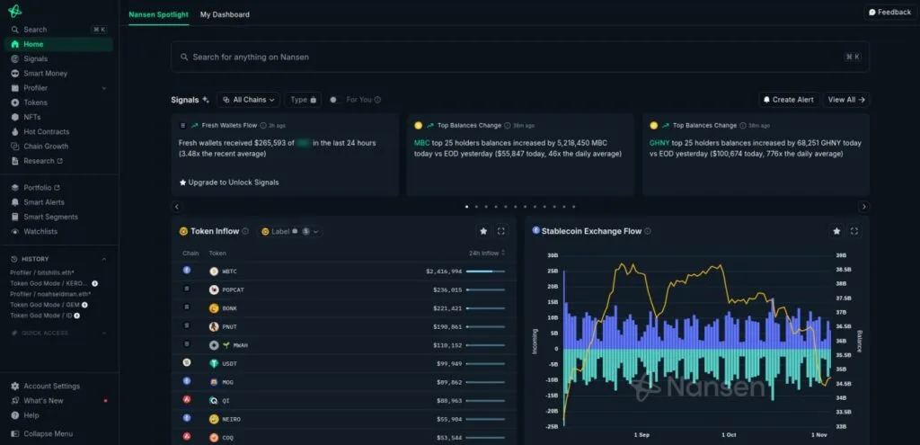
Task: Open Chain Growth page
Action: click(46, 147)
